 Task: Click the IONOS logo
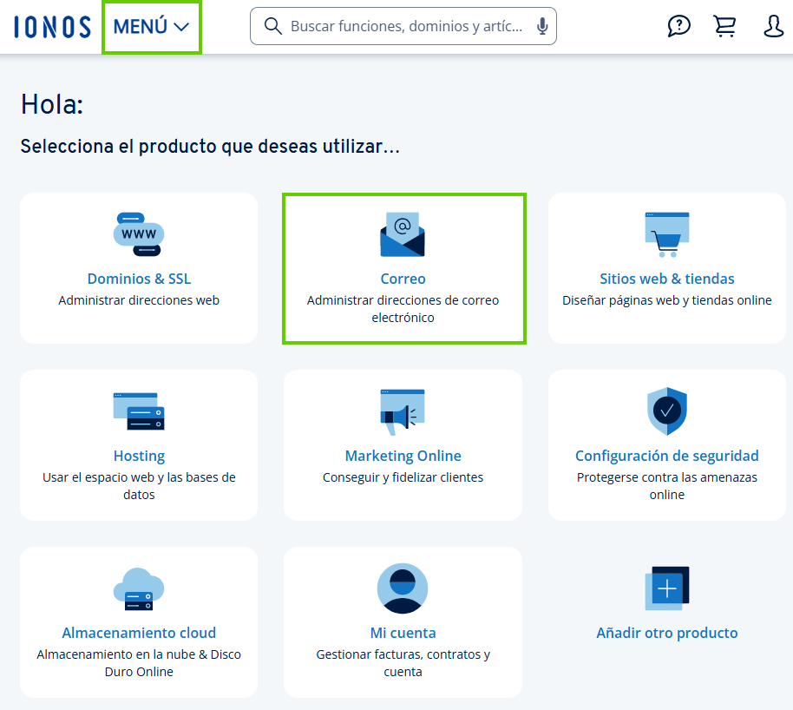[52, 26]
